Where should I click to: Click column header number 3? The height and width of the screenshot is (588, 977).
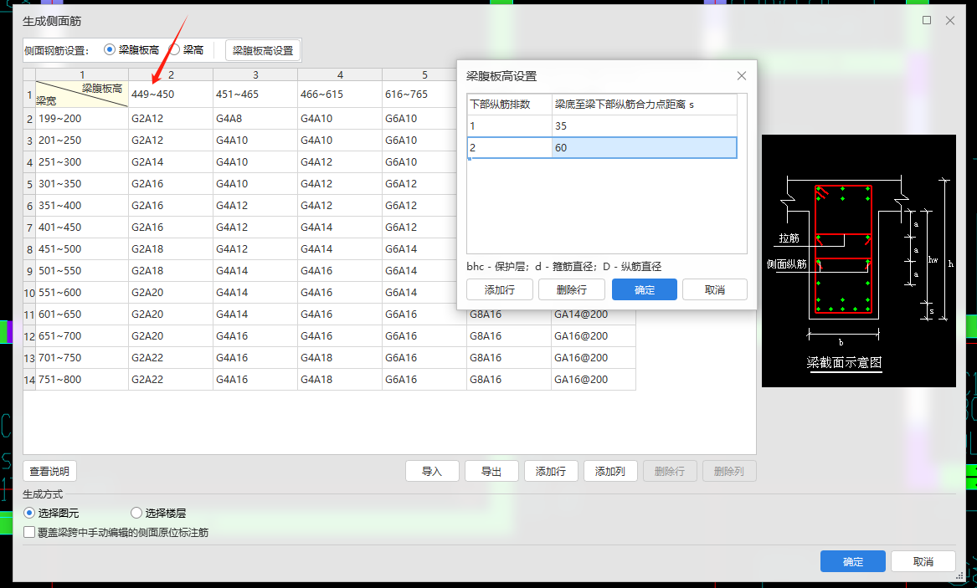[x=255, y=74]
